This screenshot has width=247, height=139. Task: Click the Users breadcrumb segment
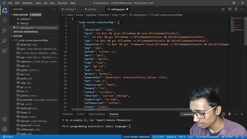70,15
